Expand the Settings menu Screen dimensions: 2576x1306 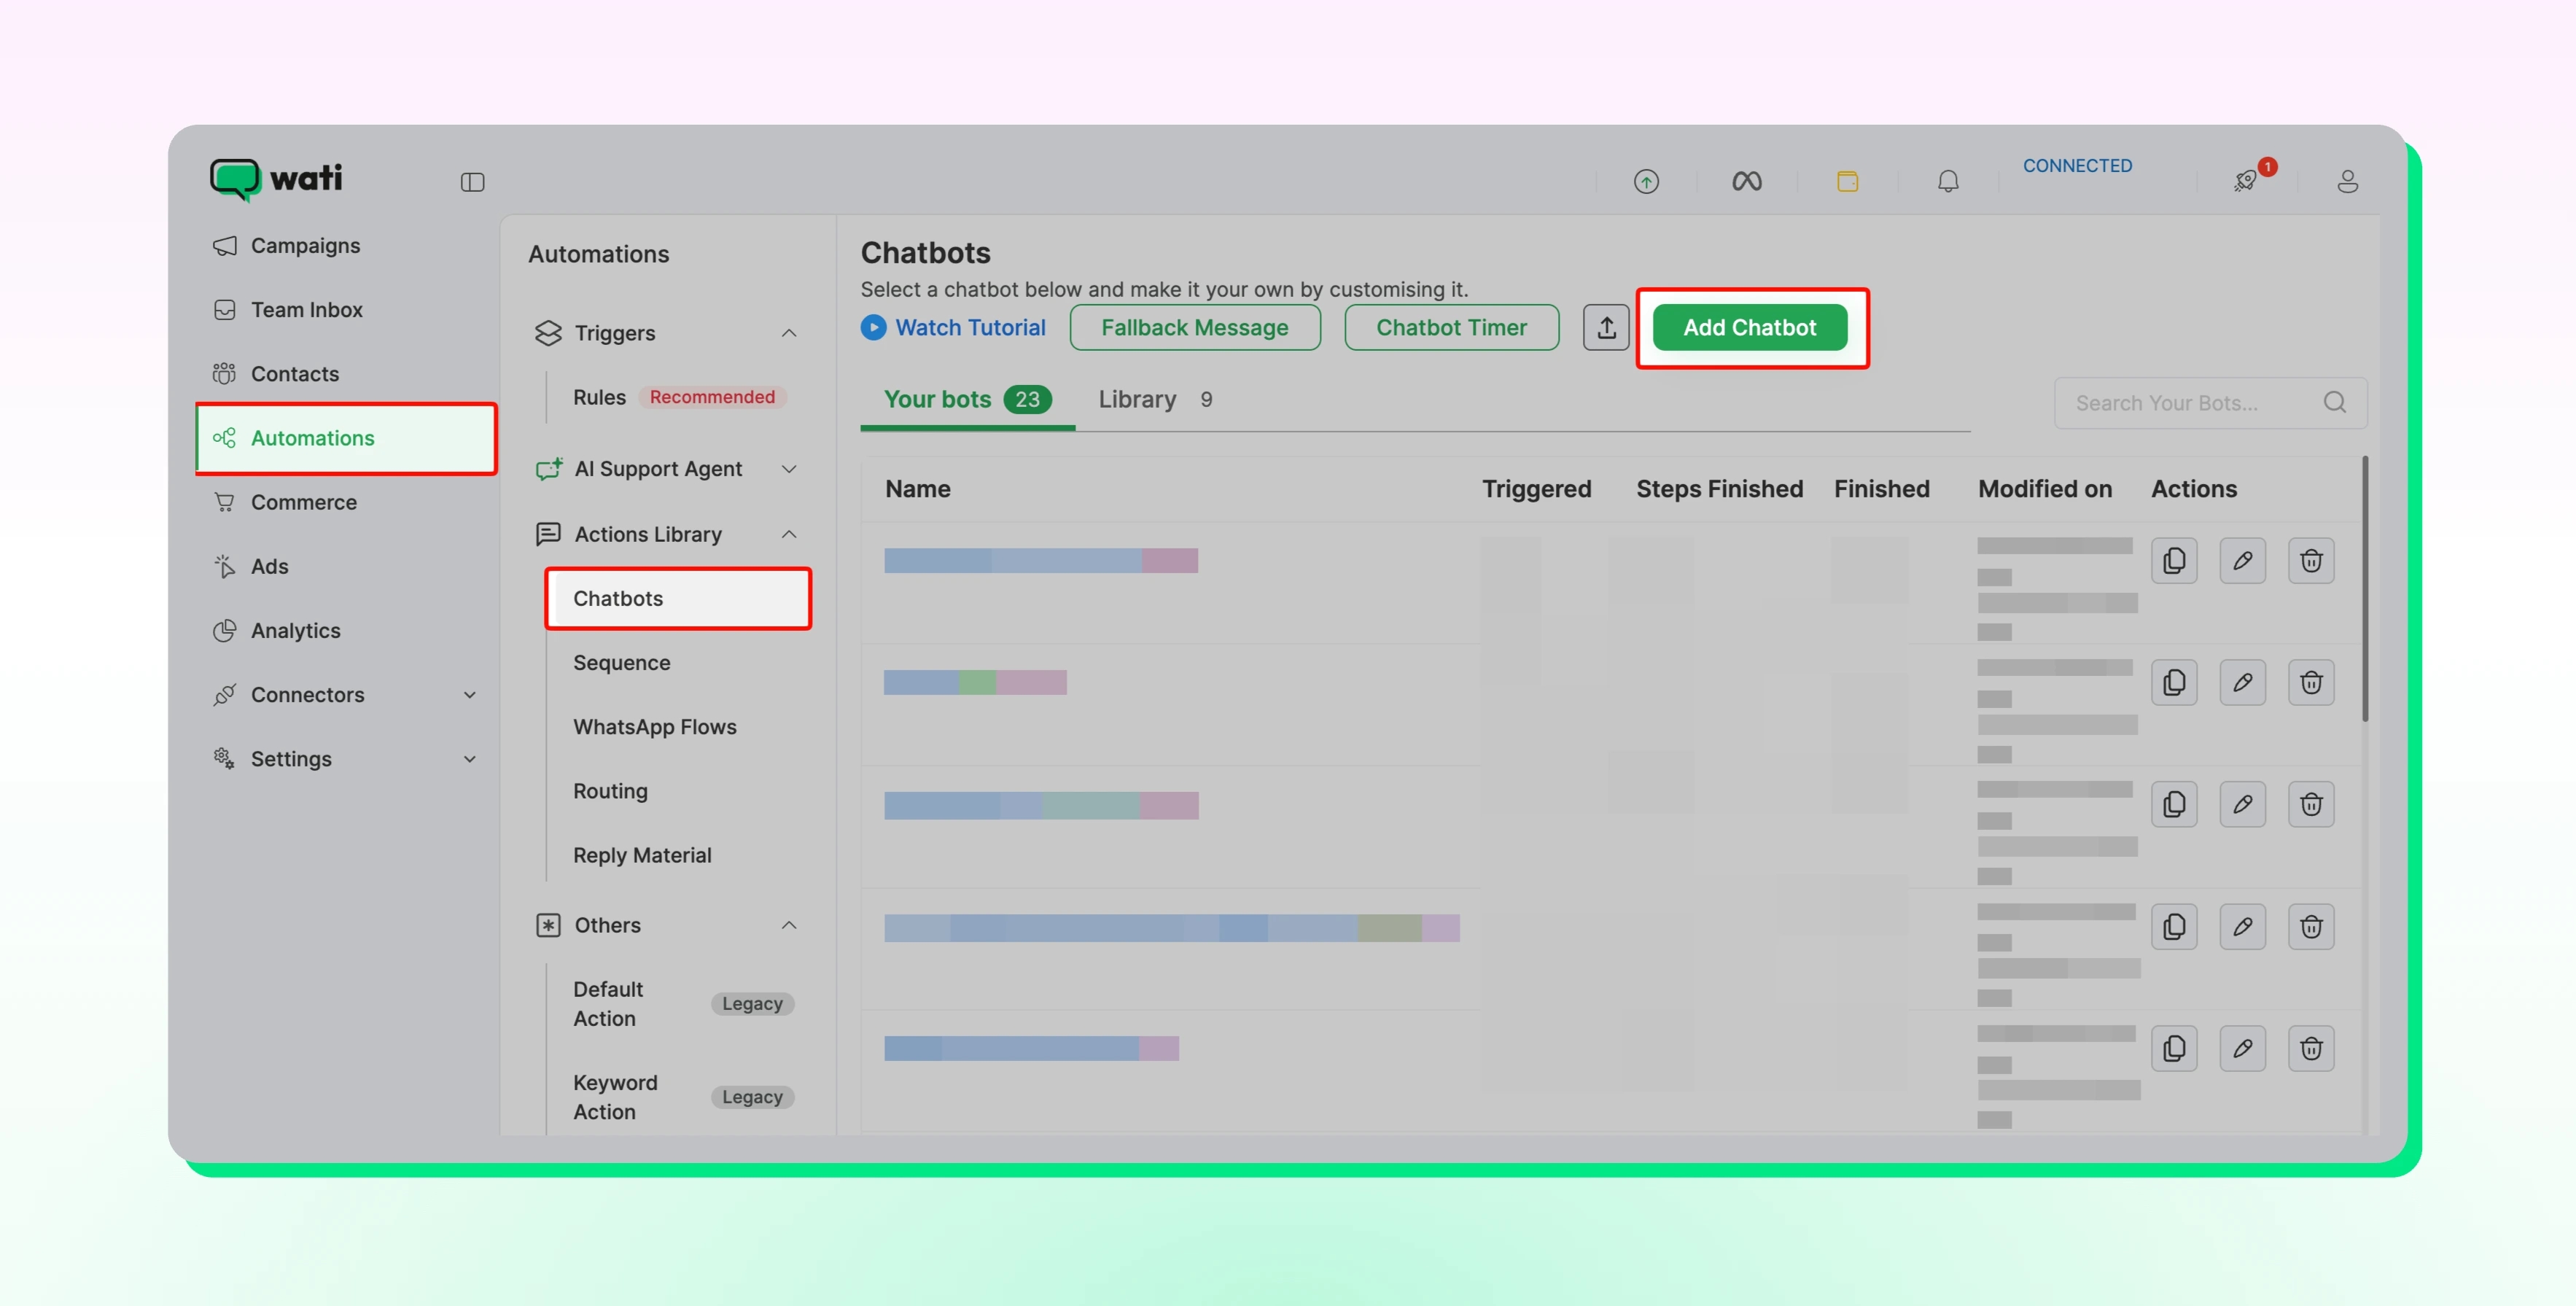coord(469,759)
